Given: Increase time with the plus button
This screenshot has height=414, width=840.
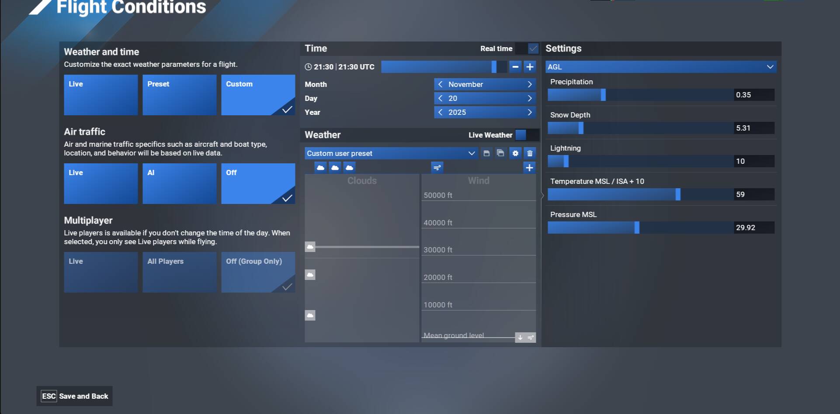Looking at the screenshot, I should tap(530, 67).
